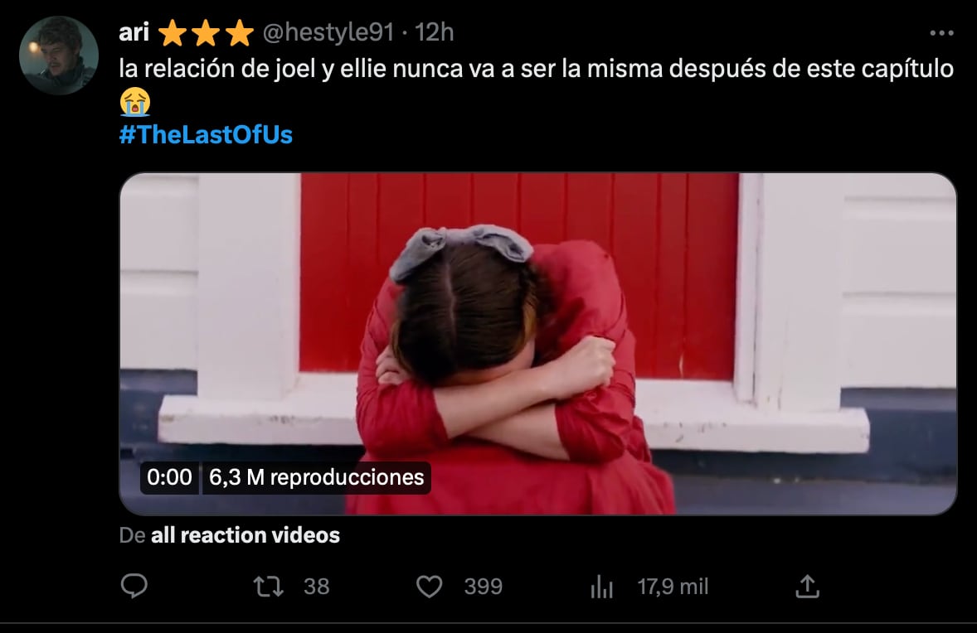Open tweet text about joel y ellie
Viewport: 977px width, 633px height.
coord(536,69)
